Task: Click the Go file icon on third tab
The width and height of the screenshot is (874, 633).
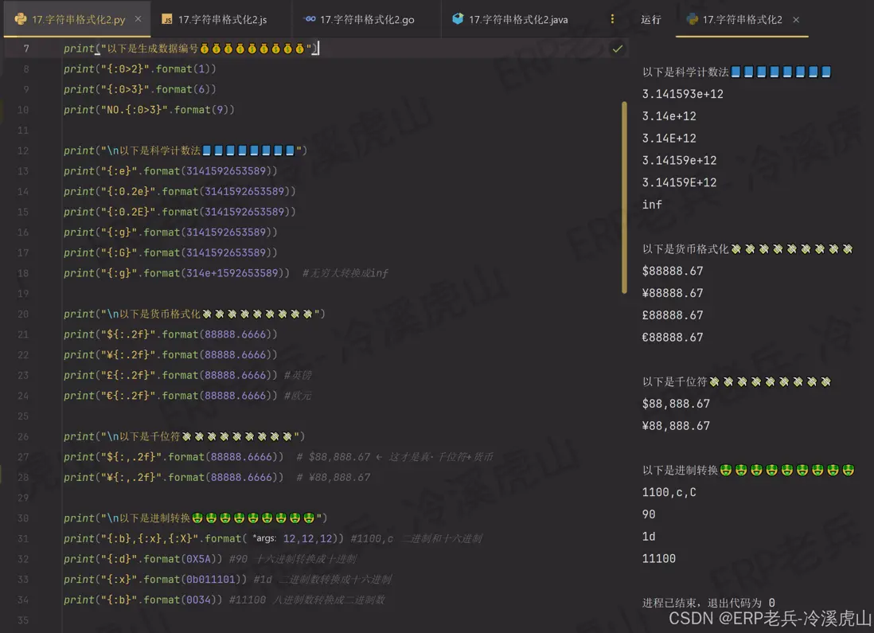Action: (310, 19)
